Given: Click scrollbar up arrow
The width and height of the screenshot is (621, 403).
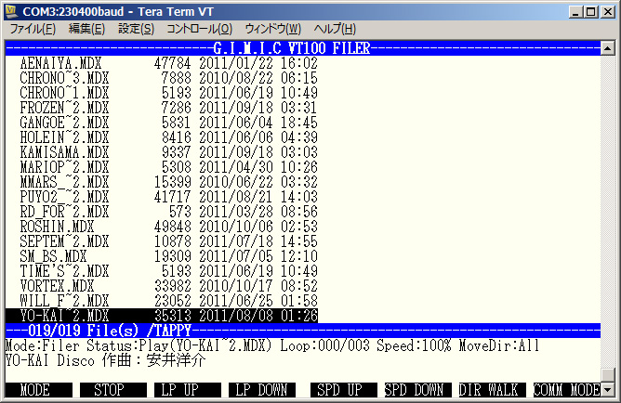Looking at the screenshot, I should [608, 47].
